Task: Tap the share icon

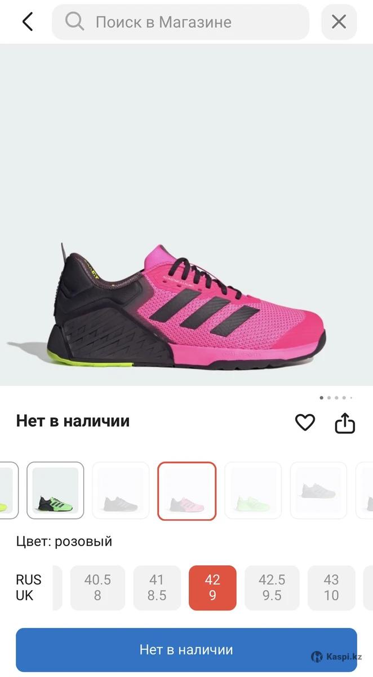Action: point(345,422)
